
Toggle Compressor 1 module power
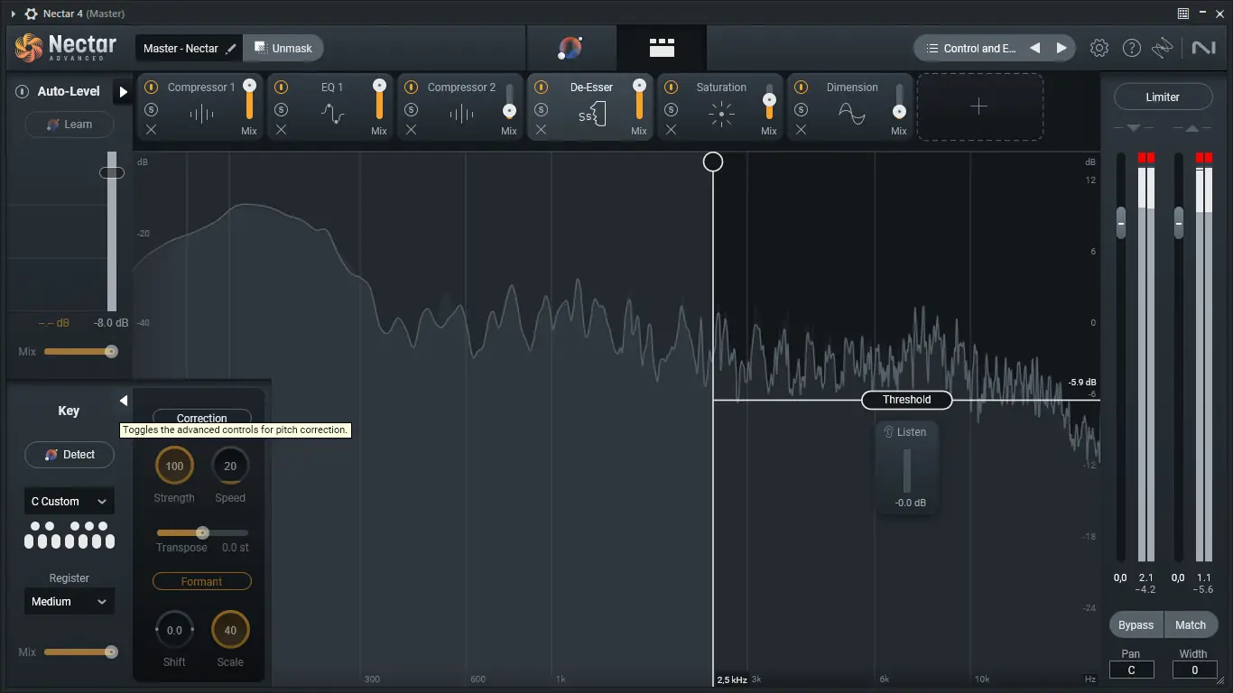(151, 88)
